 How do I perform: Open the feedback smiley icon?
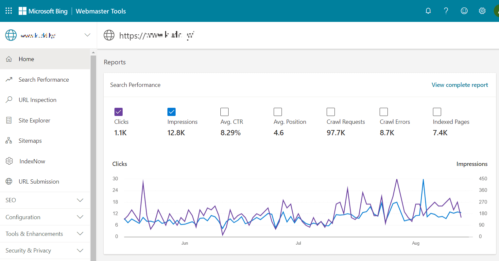[464, 11]
